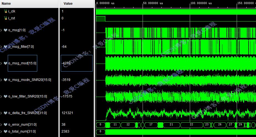Click the o_delta_fre_SNR20 bus icon
Viewport: 256px width, 137px height.
click(x=6, y=113)
